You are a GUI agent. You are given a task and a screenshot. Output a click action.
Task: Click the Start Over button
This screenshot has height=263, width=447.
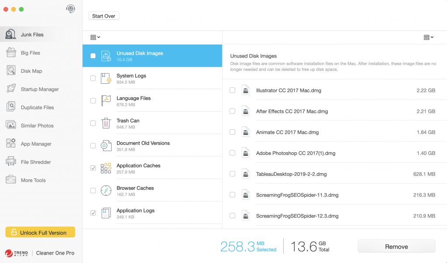click(104, 16)
